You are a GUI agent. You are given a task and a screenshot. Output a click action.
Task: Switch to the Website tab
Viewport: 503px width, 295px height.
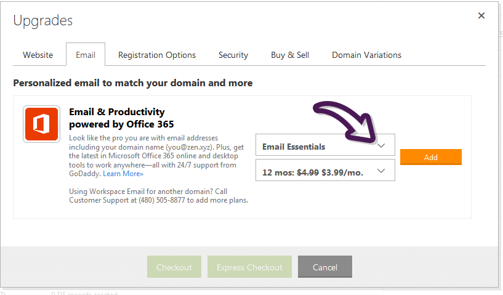38,55
